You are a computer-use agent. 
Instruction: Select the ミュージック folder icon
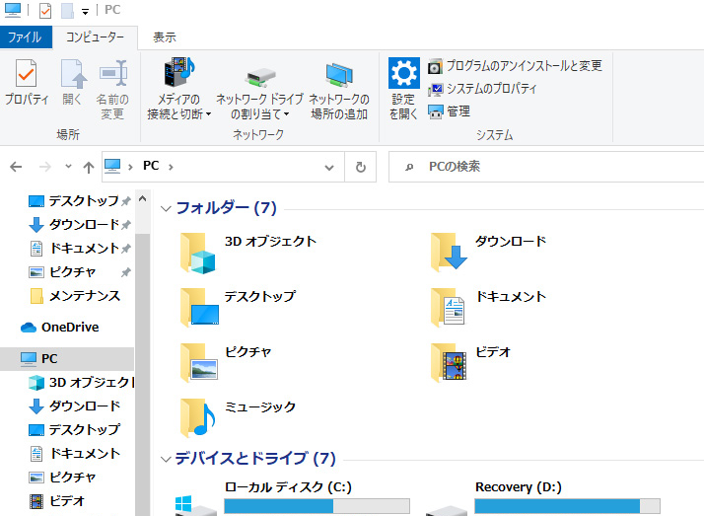tap(198, 417)
